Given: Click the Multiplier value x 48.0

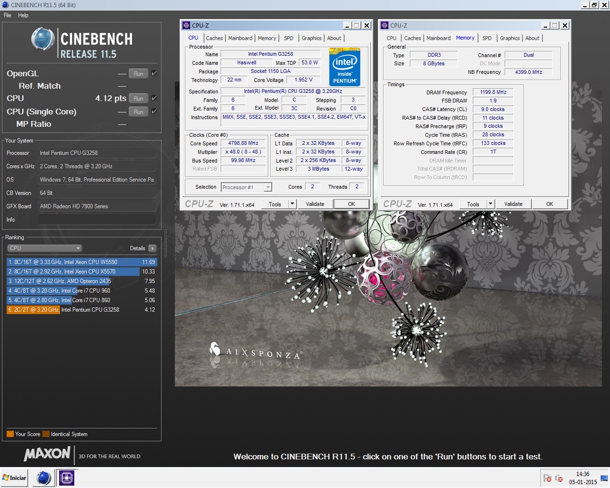Looking at the screenshot, I should 243,152.
